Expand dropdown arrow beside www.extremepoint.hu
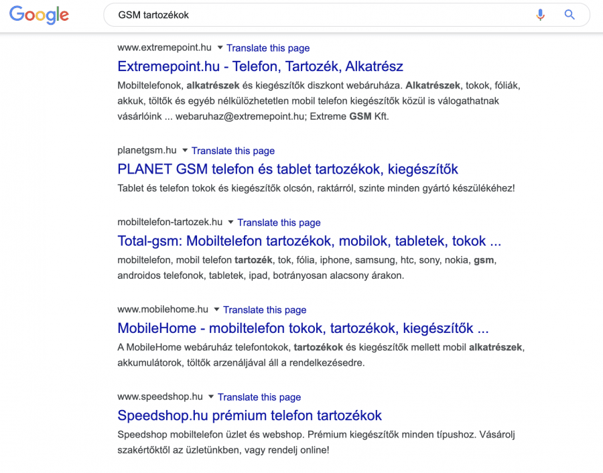The image size is (603, 473). coord(220,48)
